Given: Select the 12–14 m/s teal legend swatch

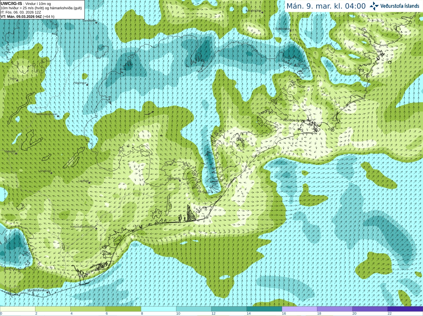Looking at the screenshot, I should (229, 309).
